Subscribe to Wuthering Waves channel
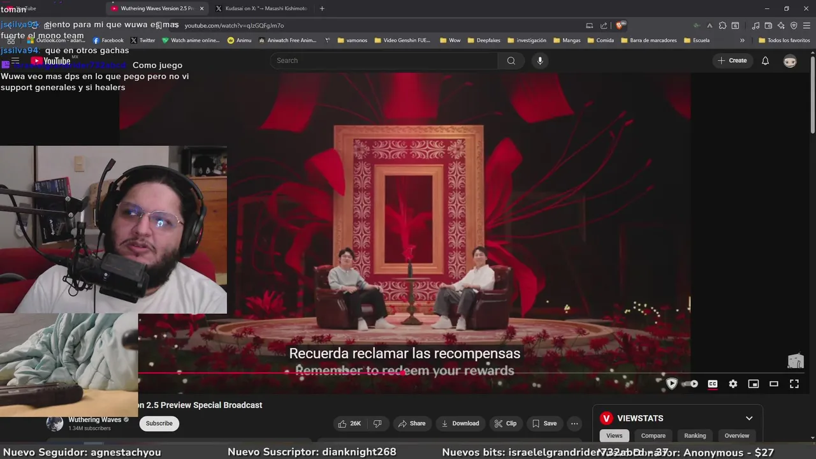The height and width of the screenshot is (459, 816). point(159,423)
